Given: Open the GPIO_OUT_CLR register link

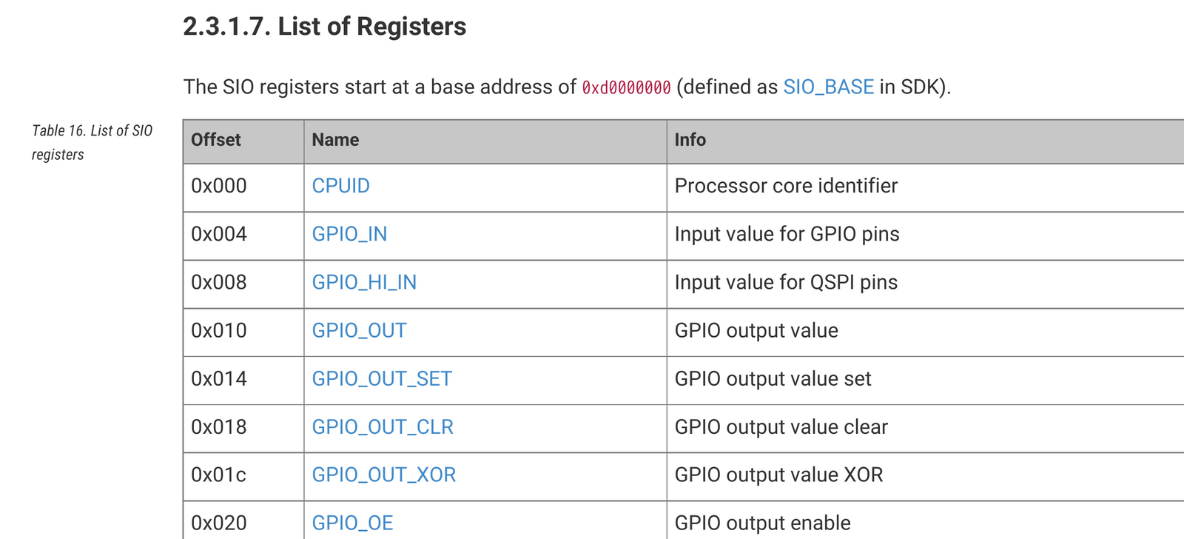Looking at the screenshot, I should [382, 426].
